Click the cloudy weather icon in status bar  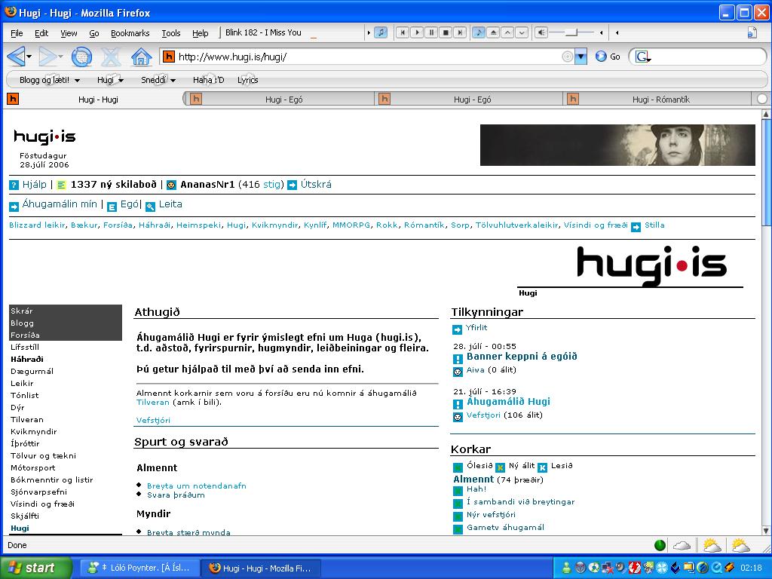coord(682,545)
